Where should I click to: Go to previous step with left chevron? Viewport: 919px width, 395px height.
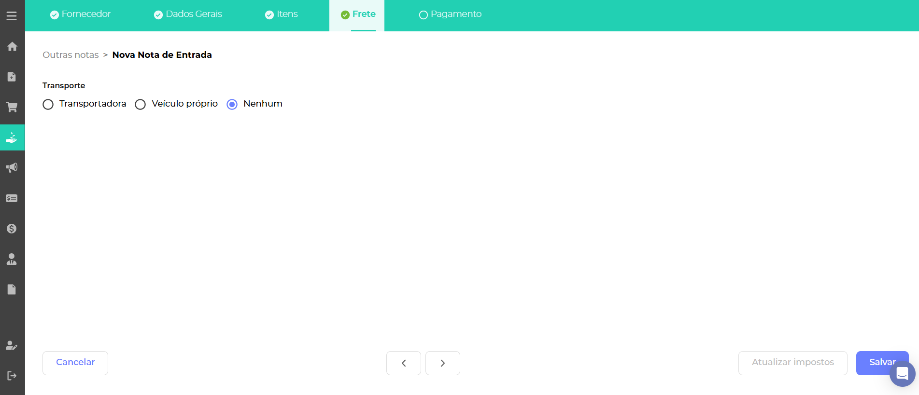404,363
